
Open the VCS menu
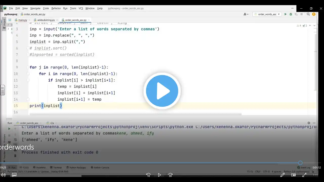pos(81,8)
